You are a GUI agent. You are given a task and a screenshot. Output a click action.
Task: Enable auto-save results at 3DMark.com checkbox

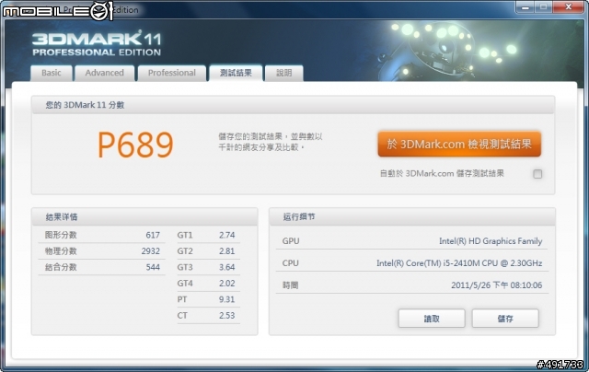tap(537, 174)
